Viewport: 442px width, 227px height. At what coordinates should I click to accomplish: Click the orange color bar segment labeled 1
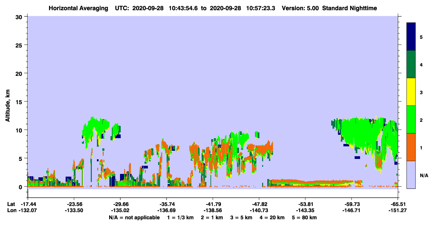411,147
